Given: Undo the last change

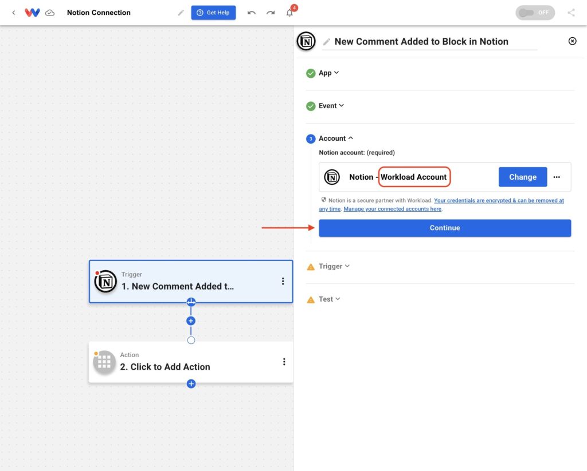Looking at the screenshot, I should 252,13.
